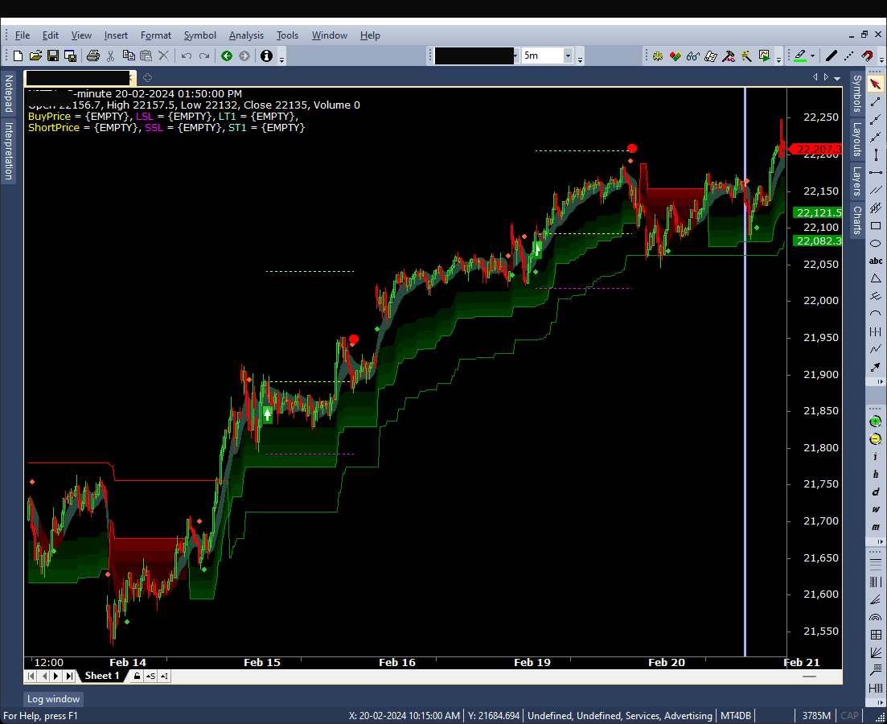Expand standard toolbar overflow options
Screen dimensions: 887x724
(x=281, y=58)
